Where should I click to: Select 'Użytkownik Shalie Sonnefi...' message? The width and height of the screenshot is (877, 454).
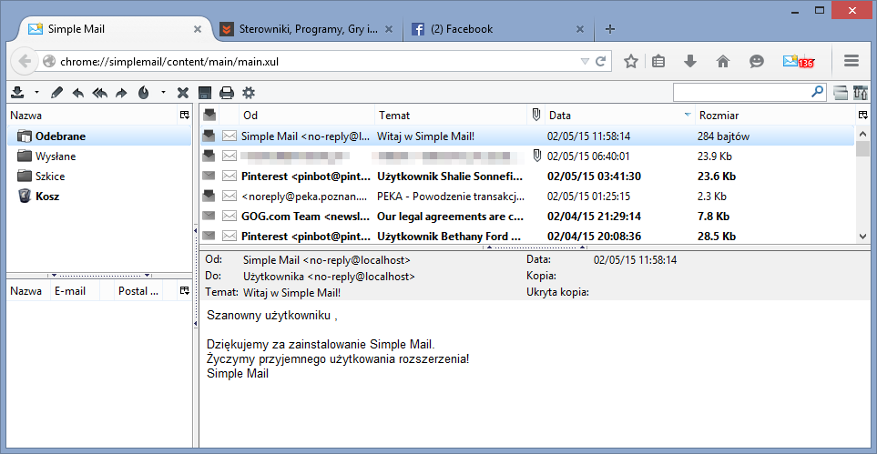[450, 177]
